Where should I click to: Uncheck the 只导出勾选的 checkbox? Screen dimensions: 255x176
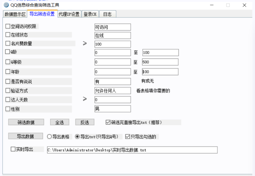[127, 136]
